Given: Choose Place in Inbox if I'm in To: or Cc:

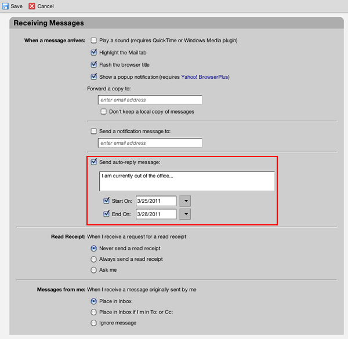Looking at the screenshot, I should (93, 312).
